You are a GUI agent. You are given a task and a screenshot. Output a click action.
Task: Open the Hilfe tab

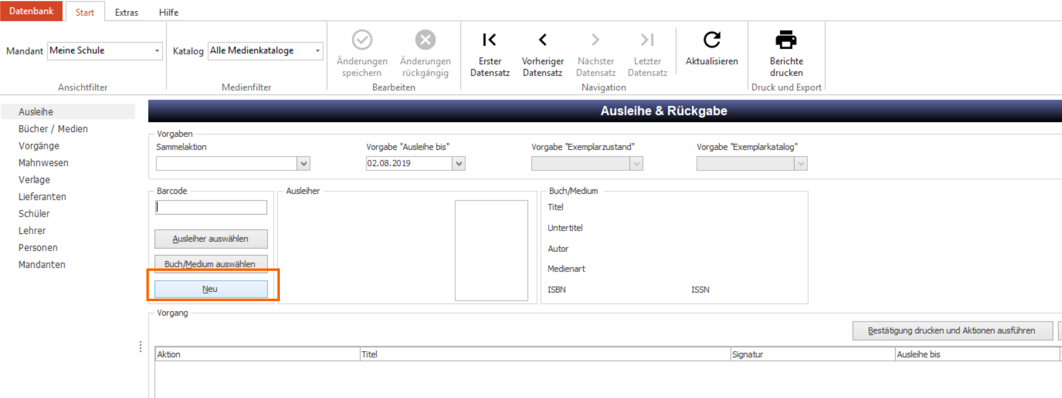click(x=169, y=12)
